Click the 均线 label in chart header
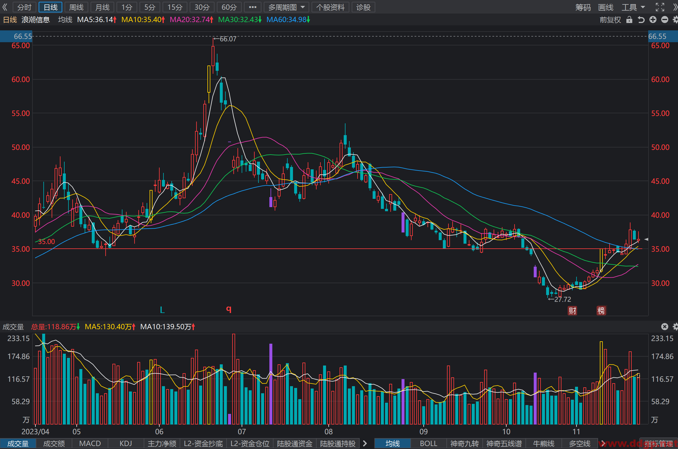 [x=65, y=20]
